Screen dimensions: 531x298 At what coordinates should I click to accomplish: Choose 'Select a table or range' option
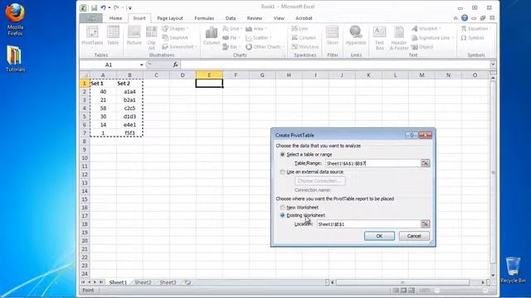[282, 155]
